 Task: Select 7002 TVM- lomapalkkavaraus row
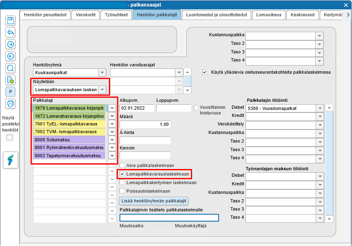69,132
